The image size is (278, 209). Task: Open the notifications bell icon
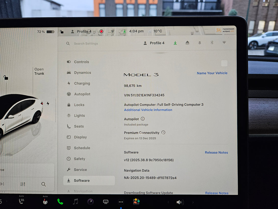pos(200,43)
